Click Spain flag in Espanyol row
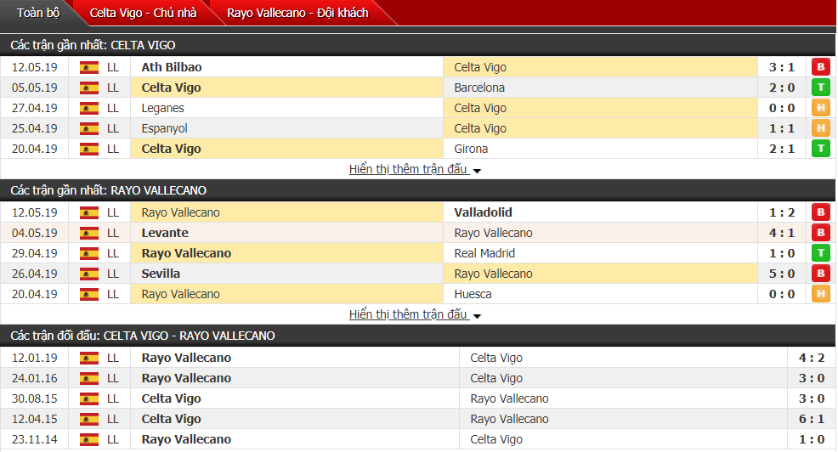The width and height of the screenshot is (838, 452). [89, 128]
